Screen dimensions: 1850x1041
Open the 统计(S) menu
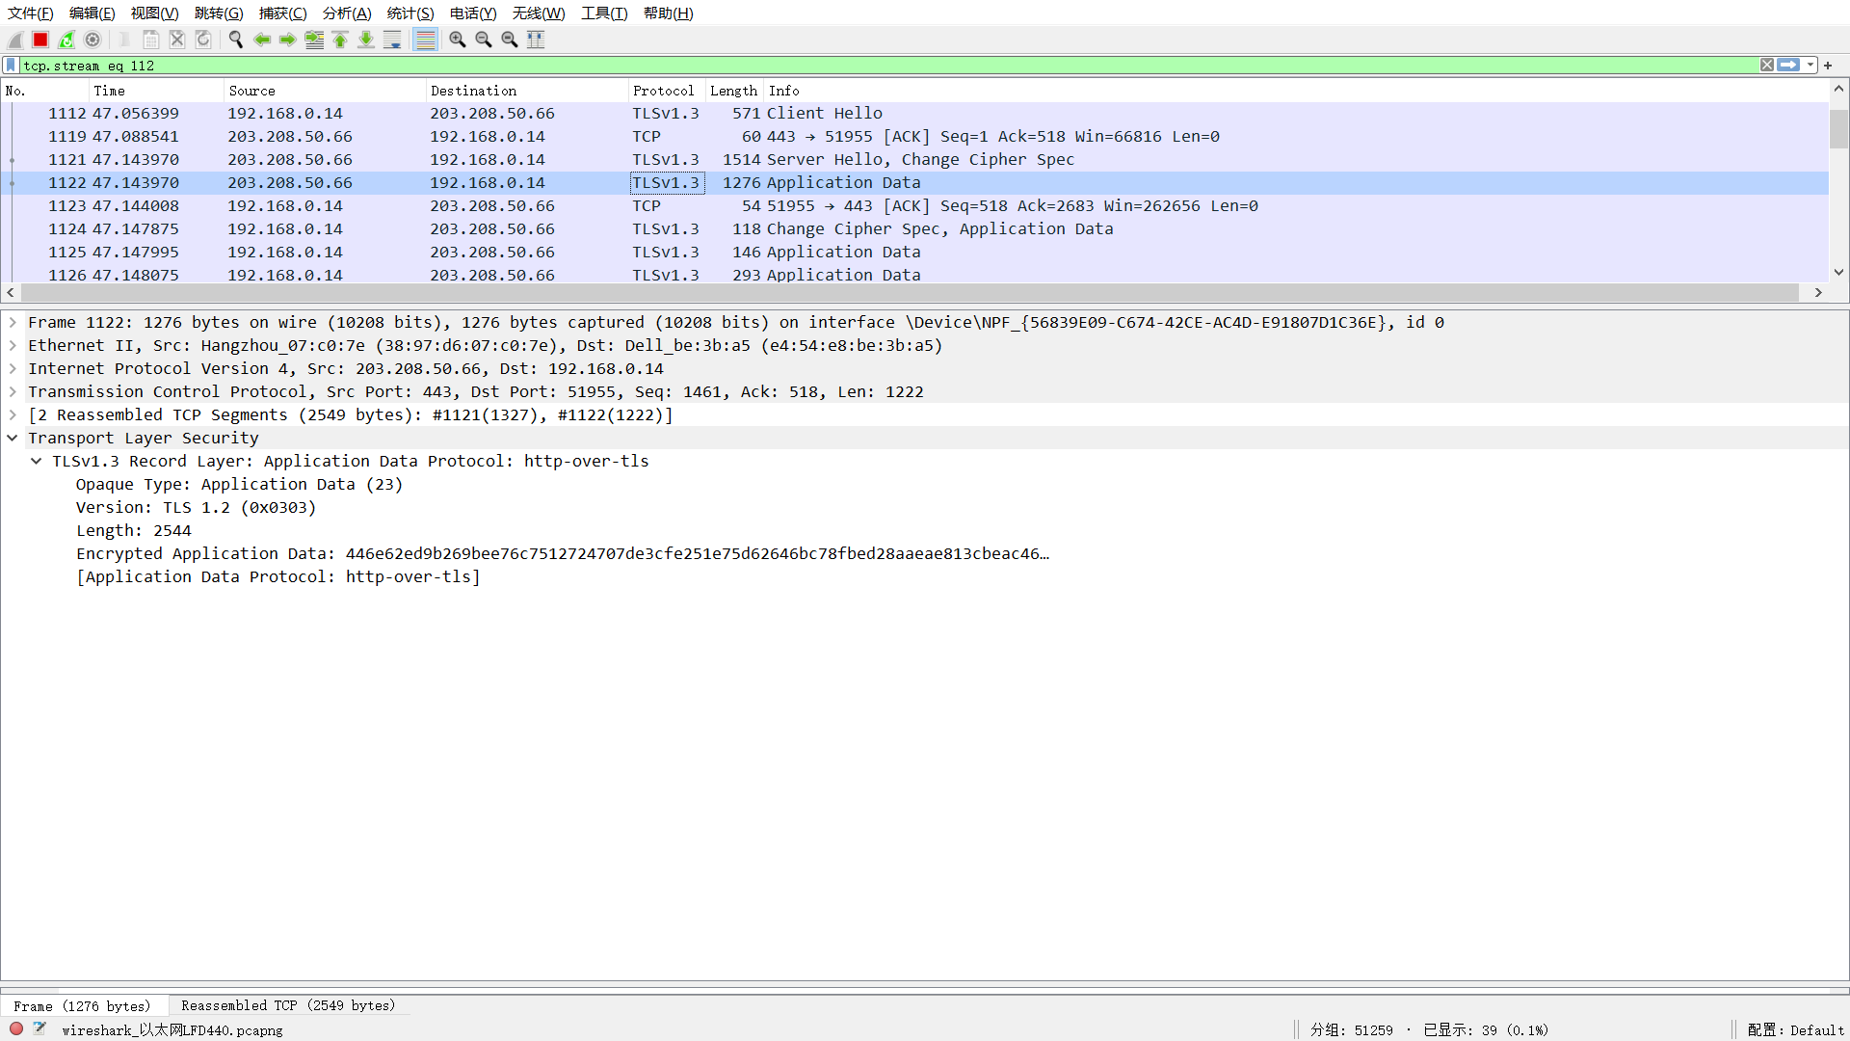tap(410, 13)
